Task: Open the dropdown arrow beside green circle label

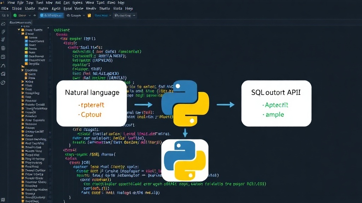Action: point(30,16)
